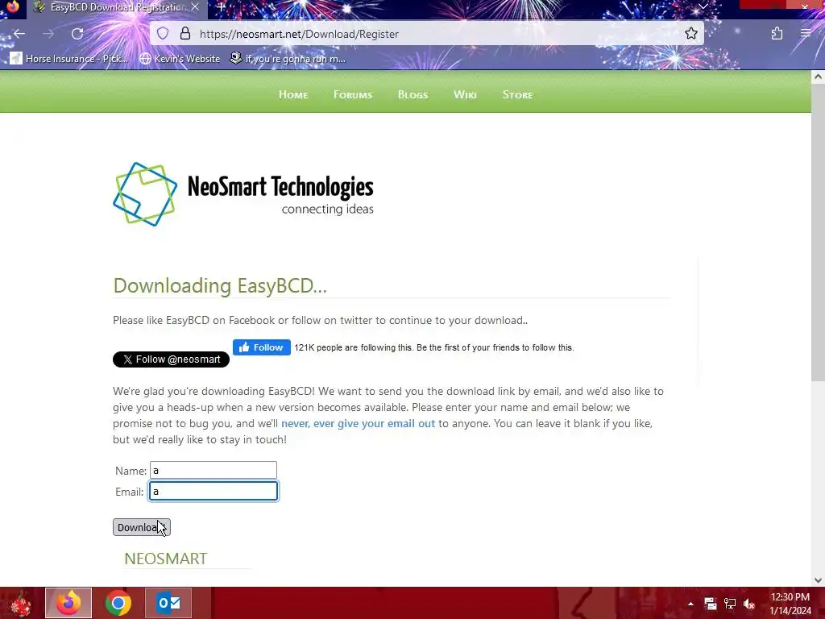Click the Downloading EasyBCD heading text
This screenshot has width=825, height=619.
click(220, 286)
